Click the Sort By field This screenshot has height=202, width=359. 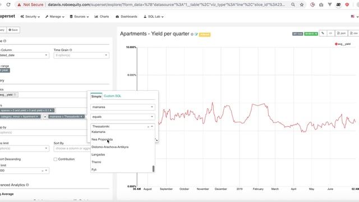coord(72,148)
